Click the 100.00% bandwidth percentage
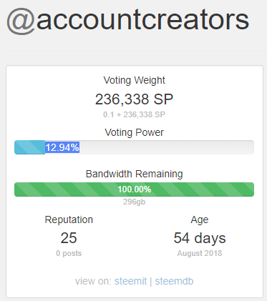This screenshot has height=301, width=267. pos(135,189)
